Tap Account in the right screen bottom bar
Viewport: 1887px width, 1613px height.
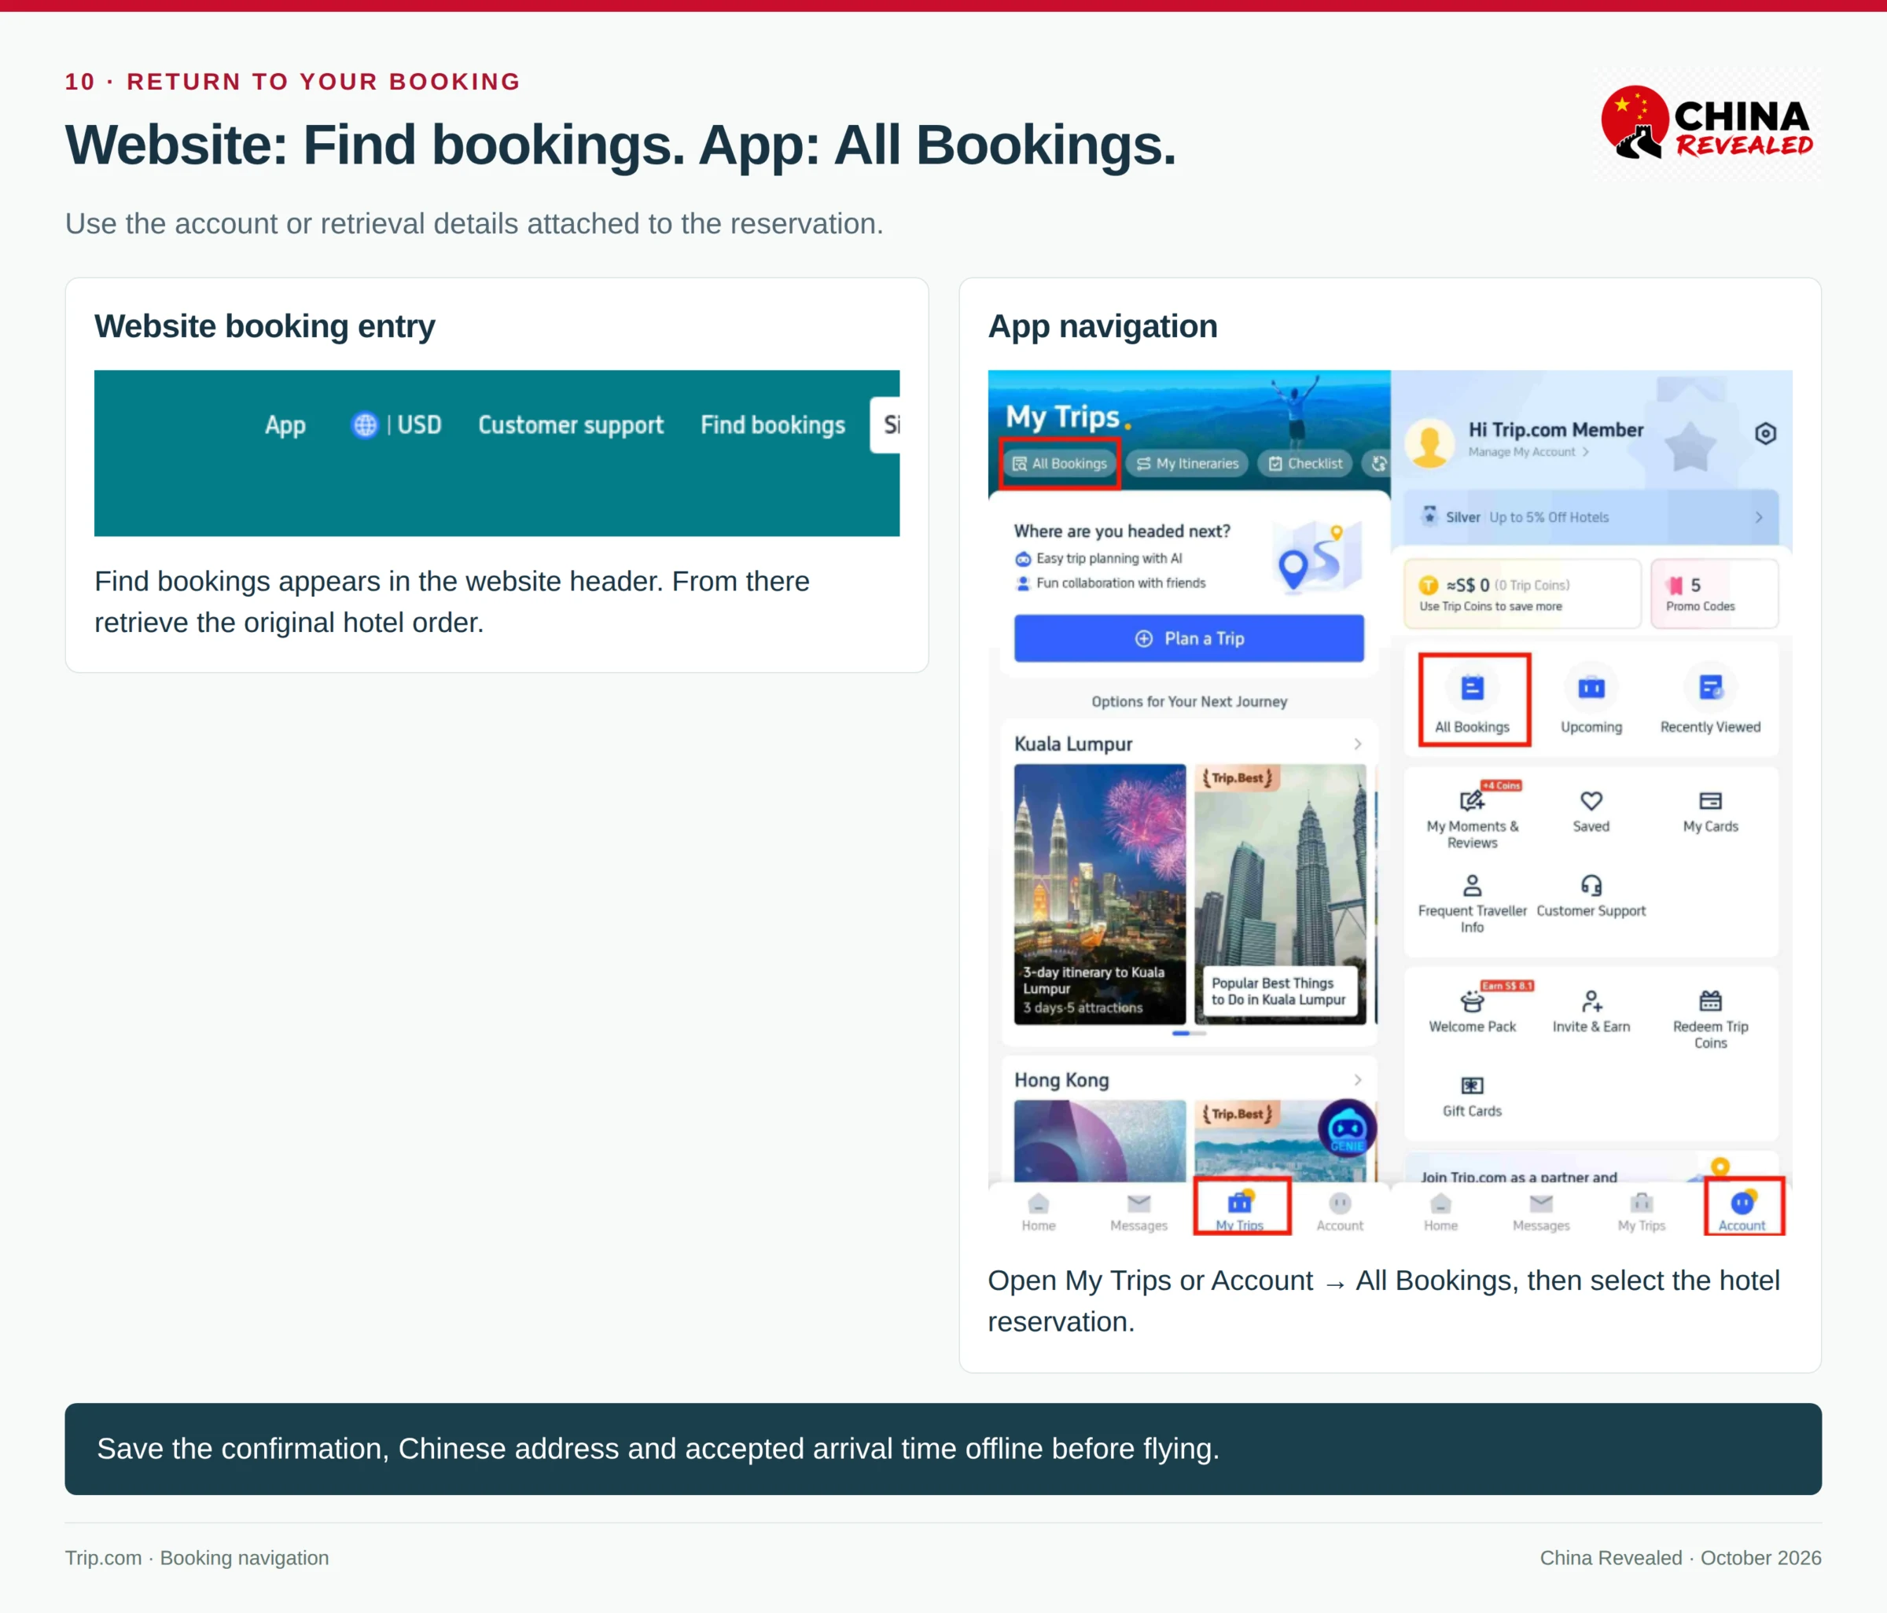coord(1742,1210)
